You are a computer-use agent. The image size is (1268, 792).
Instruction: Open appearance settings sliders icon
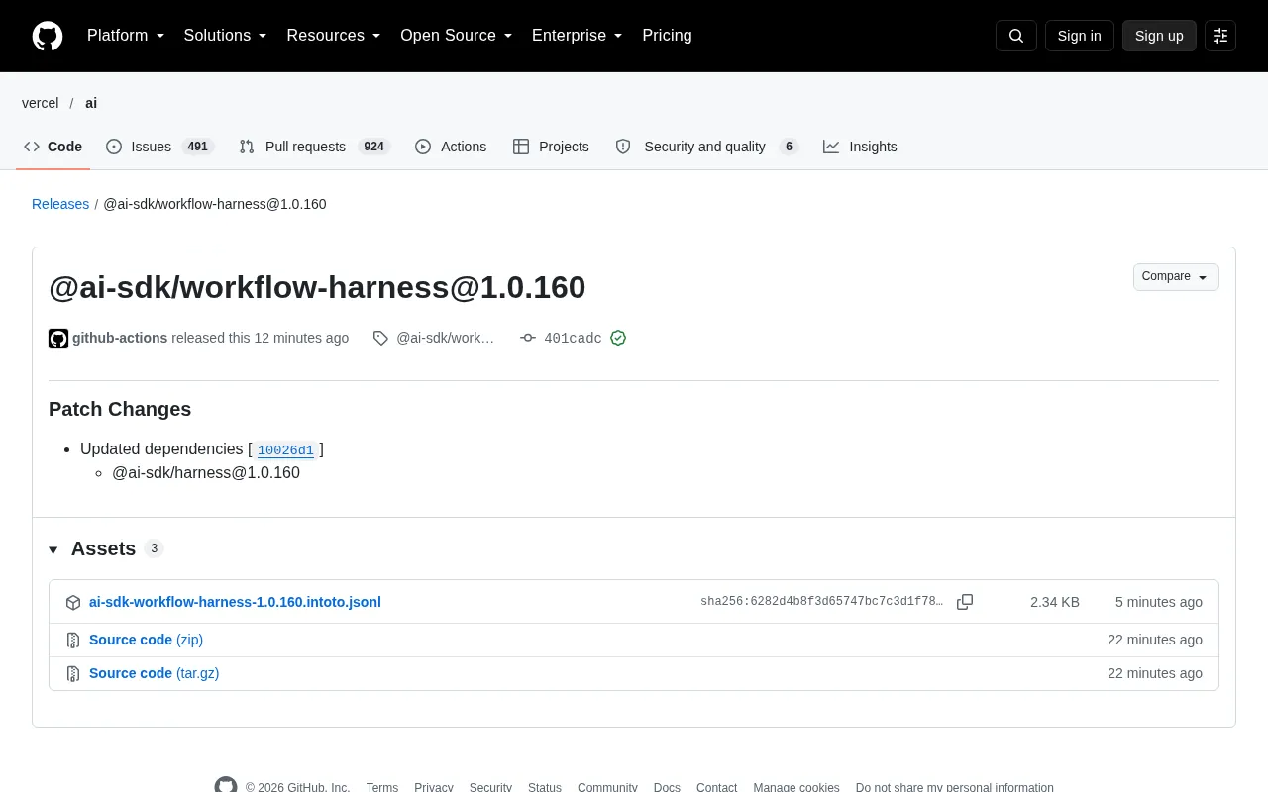pyautogui.click(x=1220, y=36)
